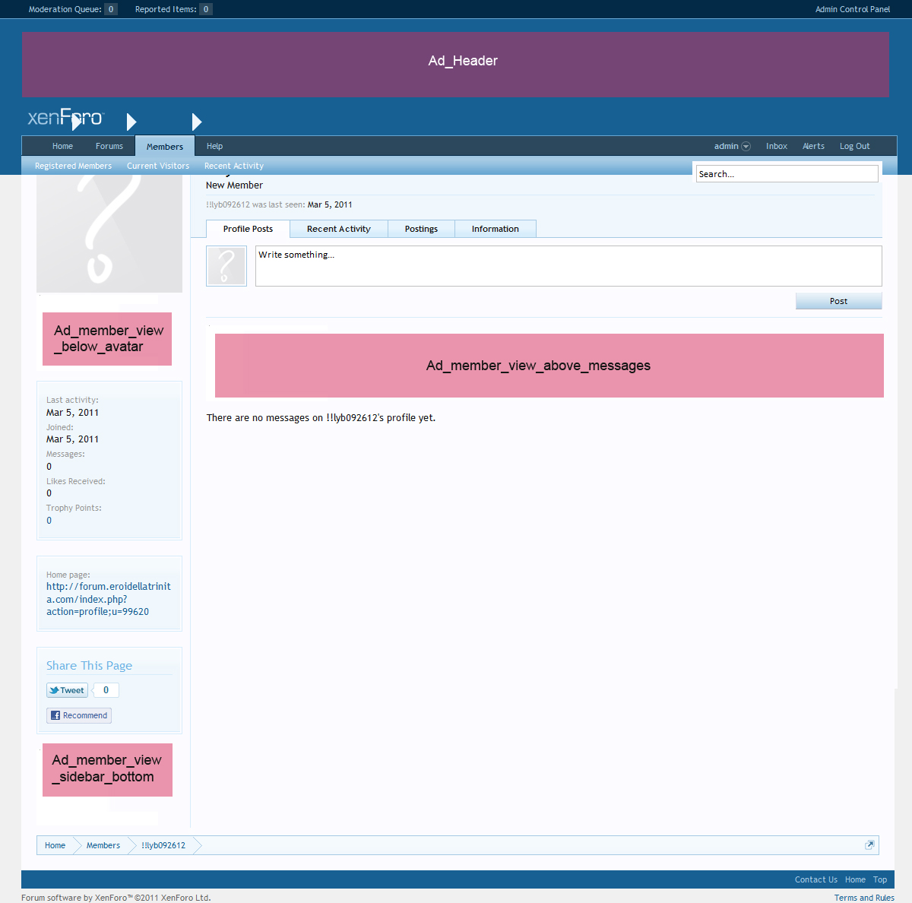This screenshot has width=912, height=903.
Task: Click the small avatar beside the message box
Action: coord(226,266)
